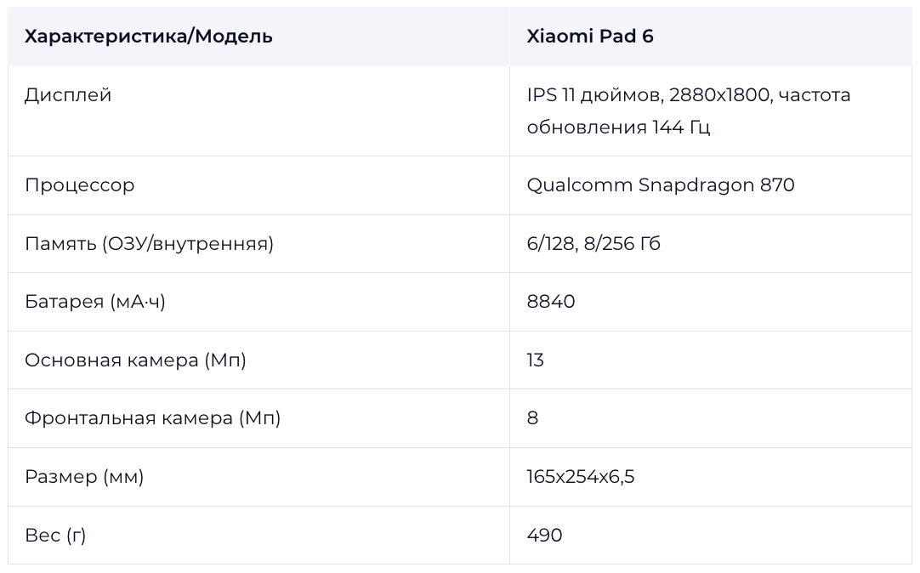
Task: Click the Характеристика/Модель header cell
Action: (258, 37)
